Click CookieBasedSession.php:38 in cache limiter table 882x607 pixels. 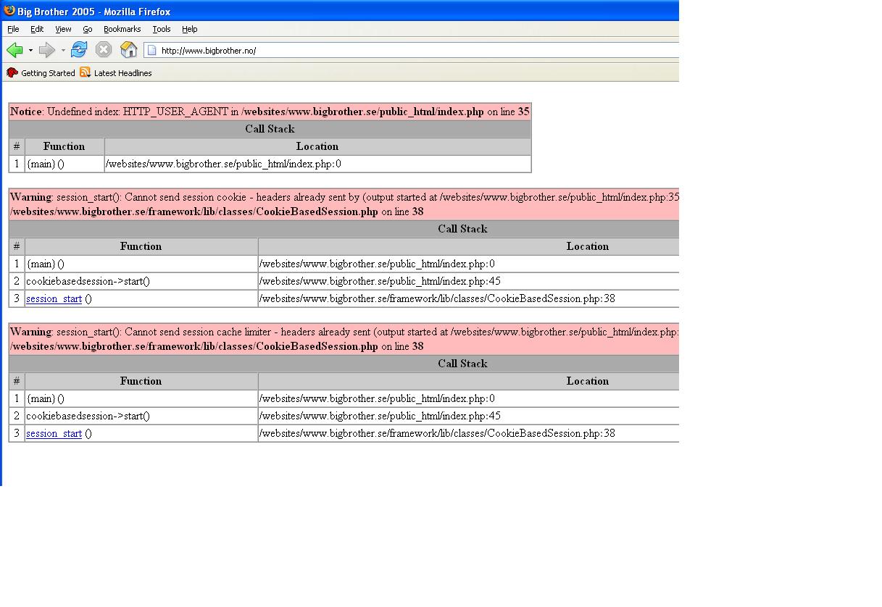pos(437,433)
